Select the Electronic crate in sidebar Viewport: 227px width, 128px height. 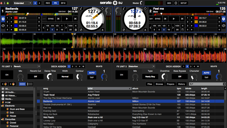coord(10,105)
